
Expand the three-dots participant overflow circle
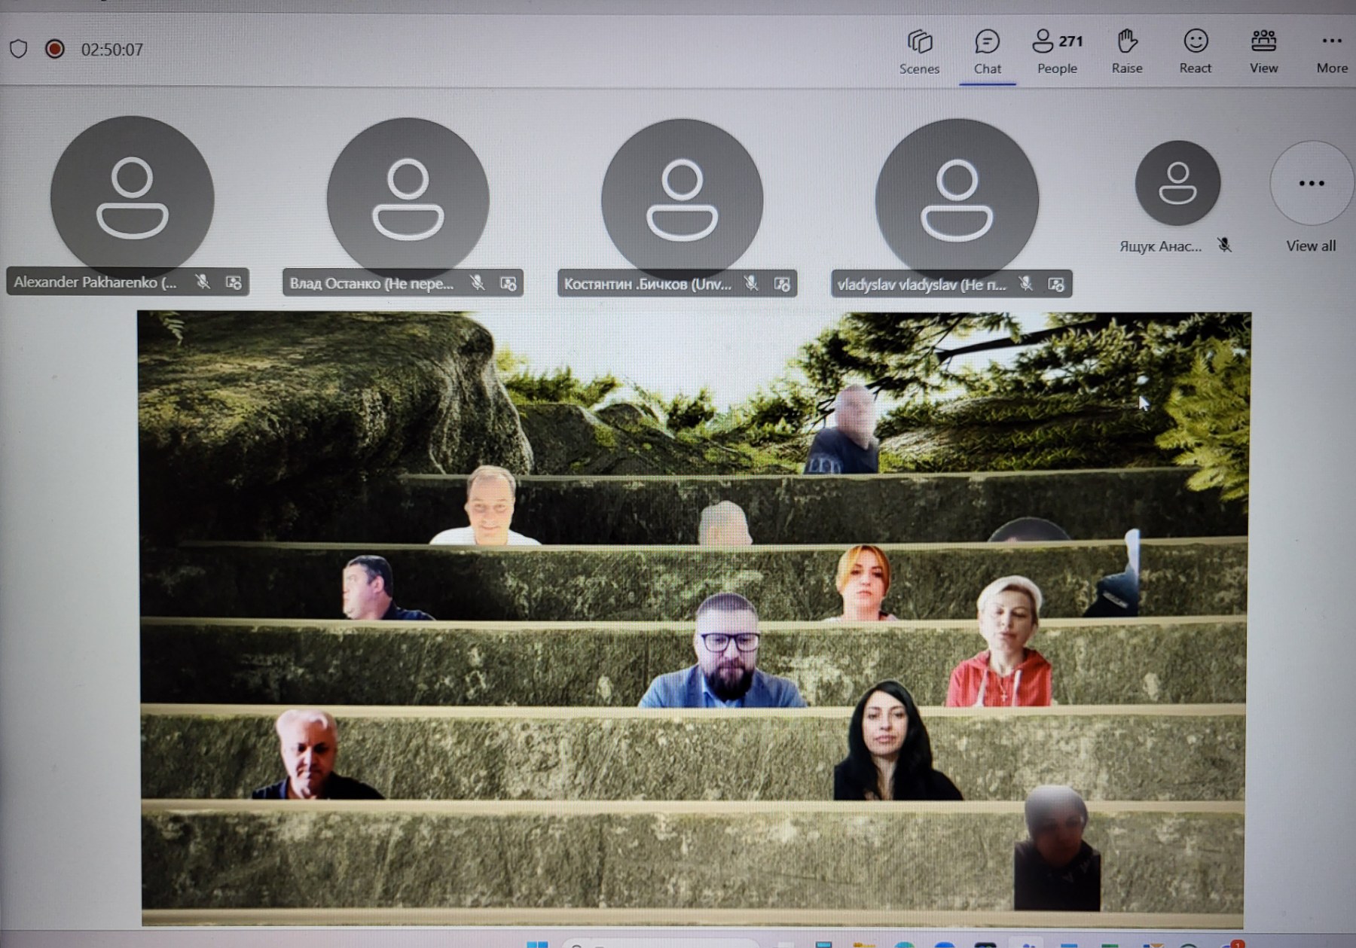tap(1312, 183)
